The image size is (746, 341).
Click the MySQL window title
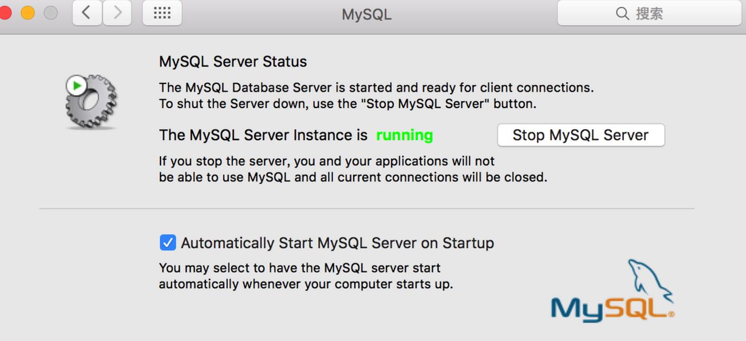366,14
